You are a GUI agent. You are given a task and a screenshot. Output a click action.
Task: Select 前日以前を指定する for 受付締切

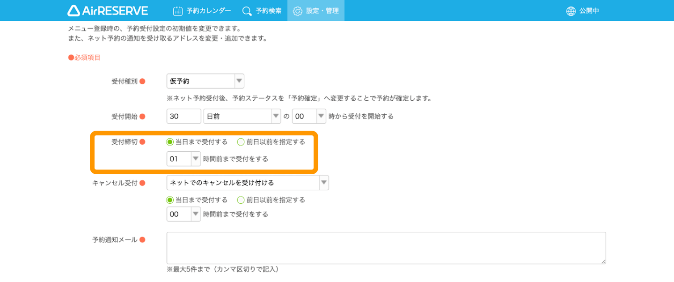point(271,142)
